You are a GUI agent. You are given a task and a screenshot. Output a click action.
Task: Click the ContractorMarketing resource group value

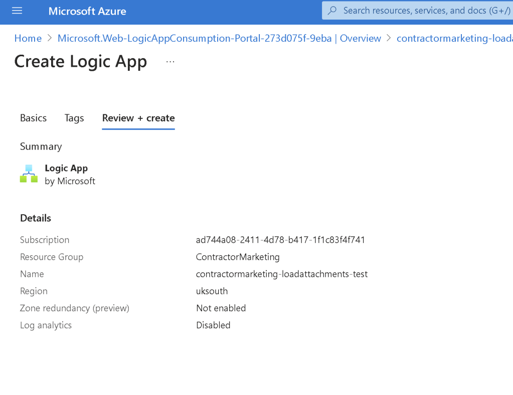pos(238,257)
